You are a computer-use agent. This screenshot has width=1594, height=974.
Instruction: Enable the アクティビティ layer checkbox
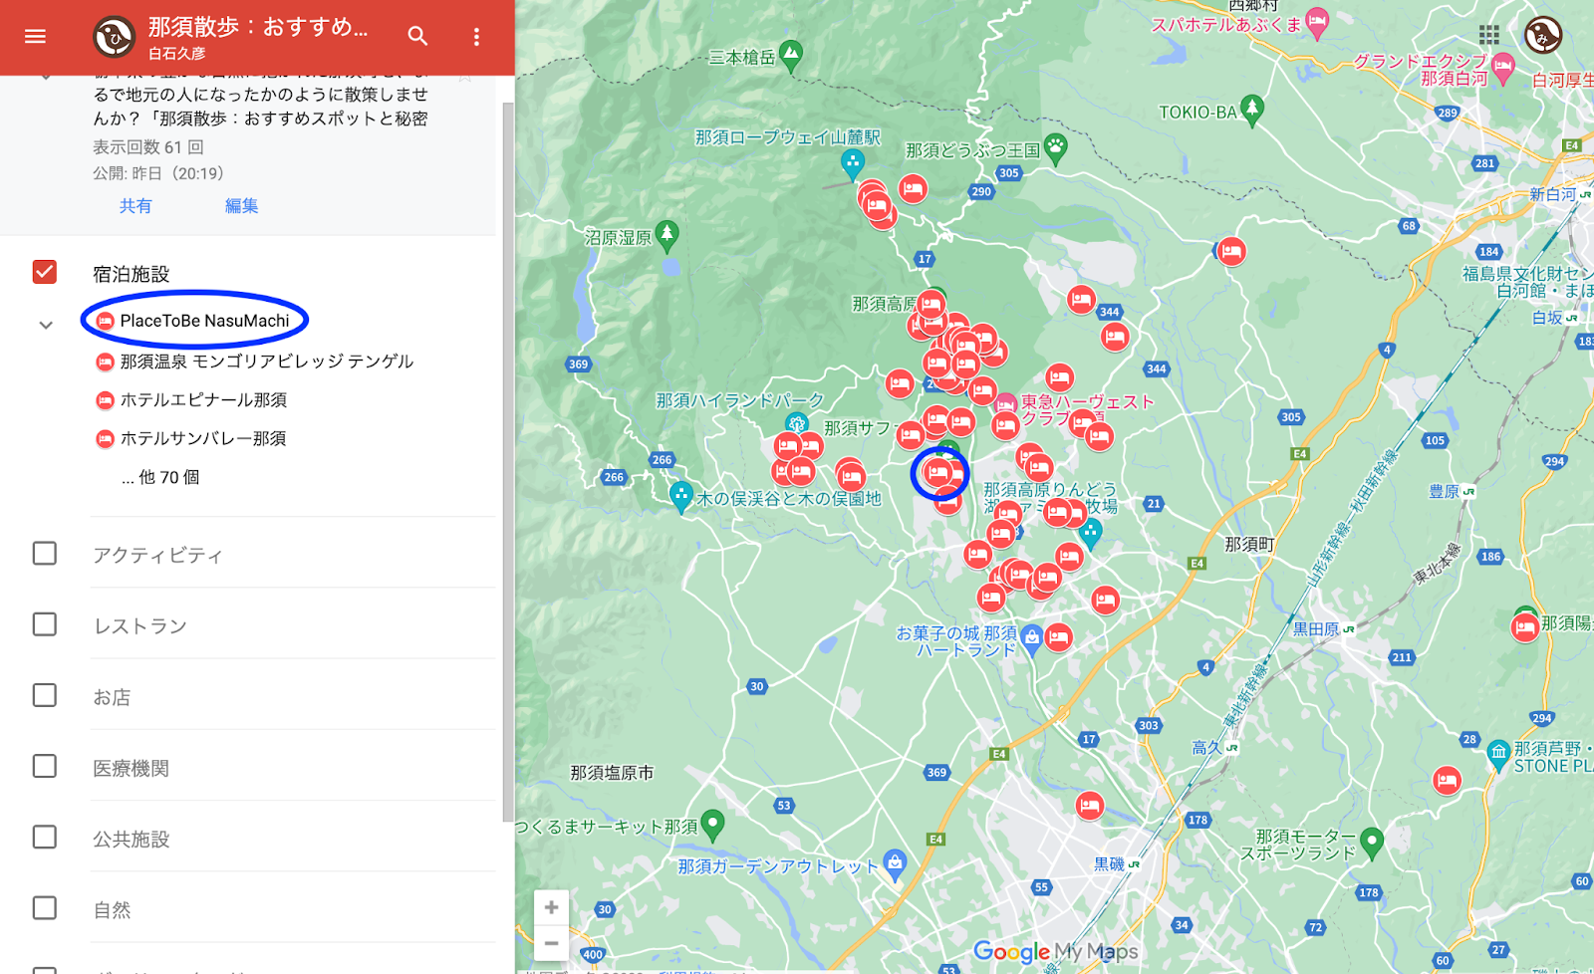tap(45, 553)
